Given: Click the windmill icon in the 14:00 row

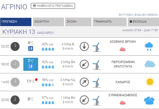Looking at the screenshot, I should tap(96, 82).
